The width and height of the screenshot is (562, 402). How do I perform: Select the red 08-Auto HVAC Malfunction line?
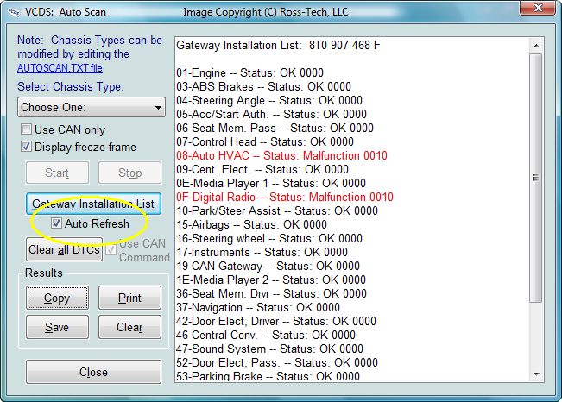click(281, 156)
